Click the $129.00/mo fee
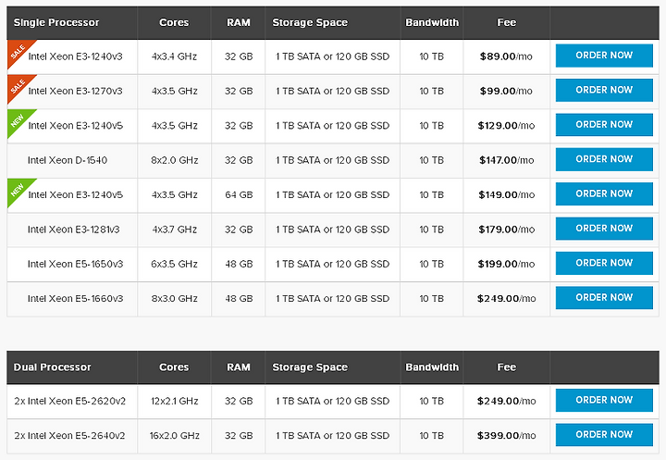Screen dimensions: 666x460 click(506, 126)
